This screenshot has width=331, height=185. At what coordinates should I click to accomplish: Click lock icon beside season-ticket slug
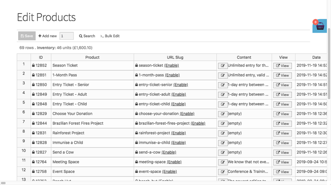coord(136,66)
